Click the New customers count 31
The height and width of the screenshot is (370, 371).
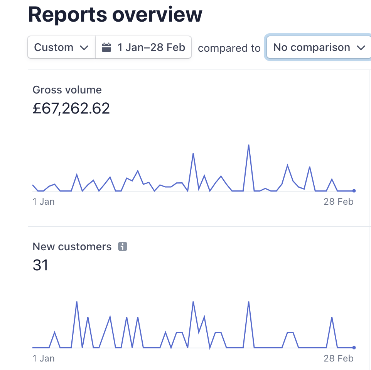pos(40,265)
